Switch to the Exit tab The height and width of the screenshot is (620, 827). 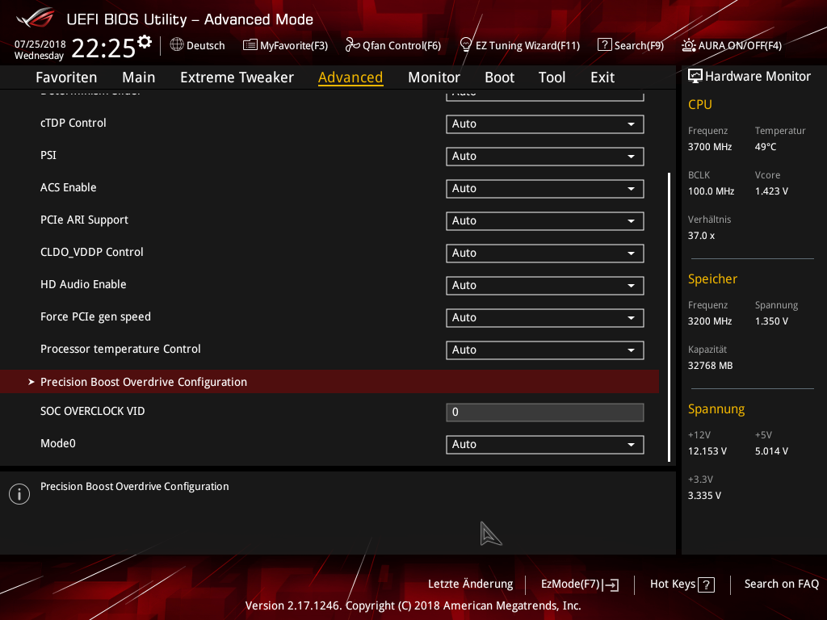[602, 77]
